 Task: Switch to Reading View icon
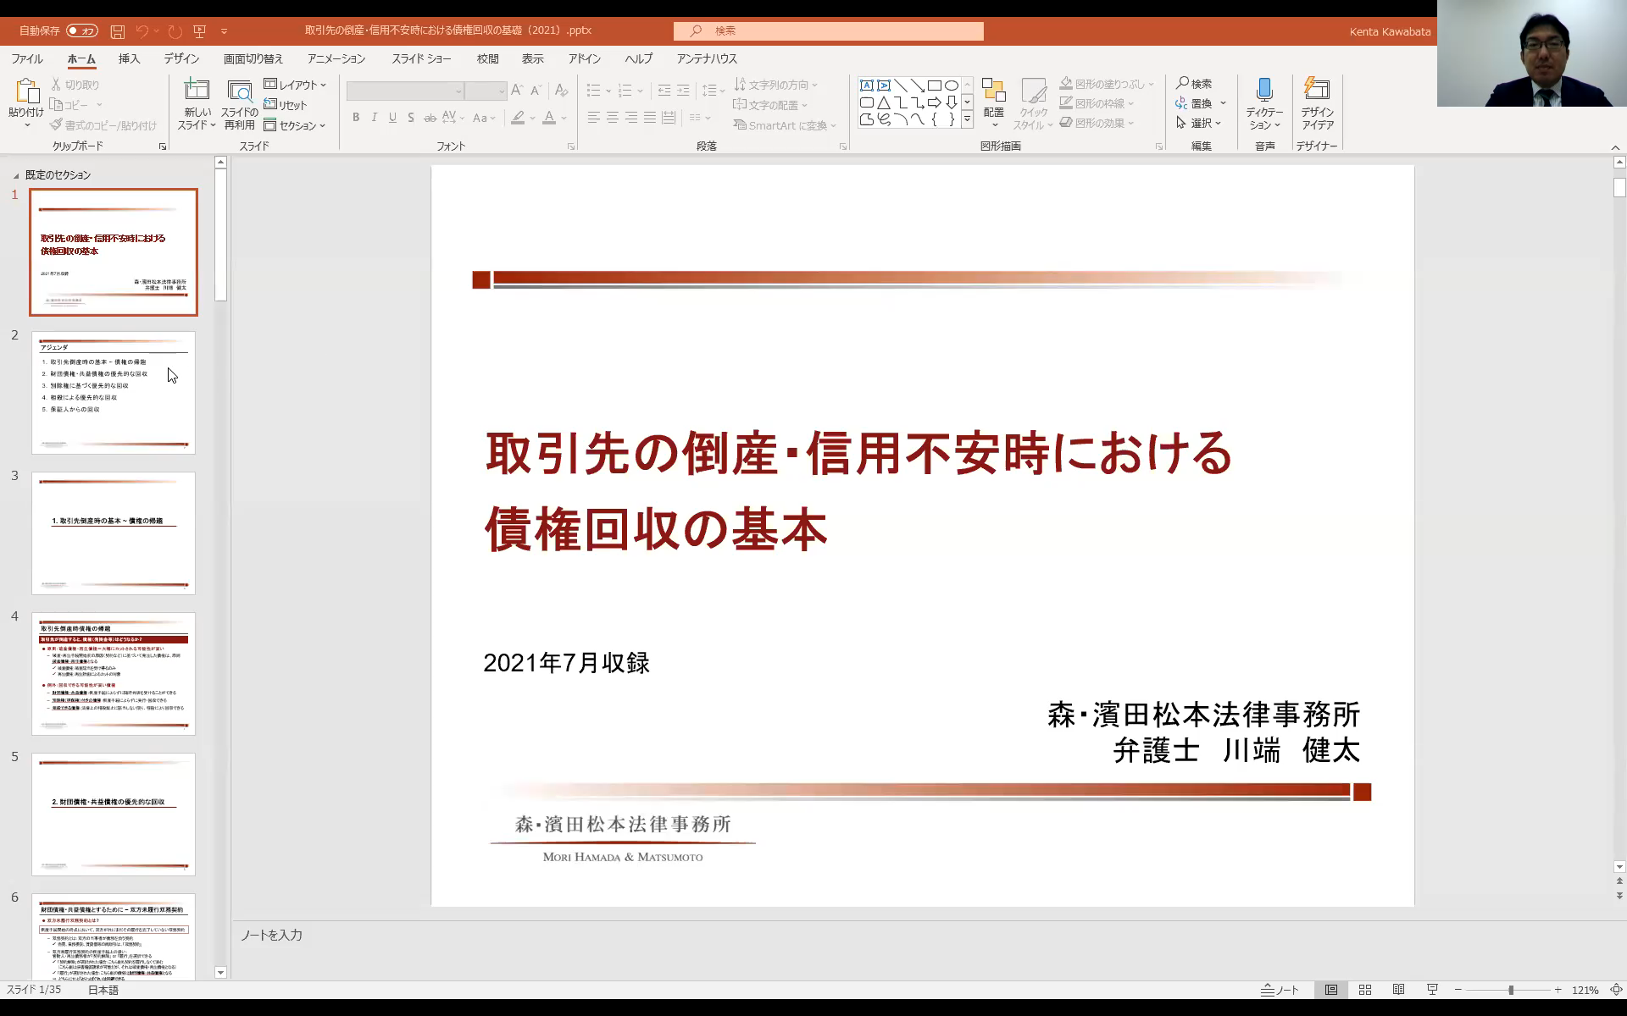point(1399,990)
